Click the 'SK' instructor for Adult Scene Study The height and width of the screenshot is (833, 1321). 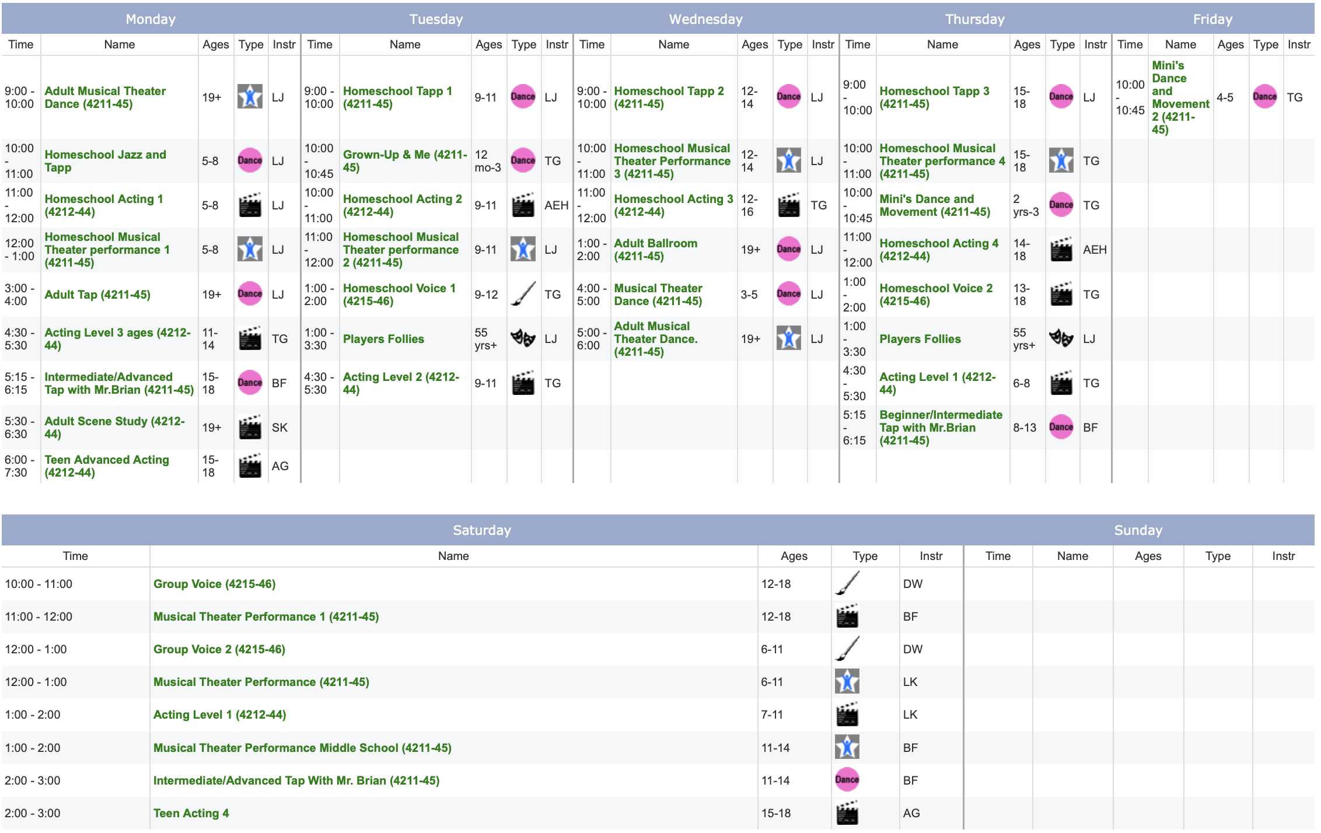pos(279,428)
